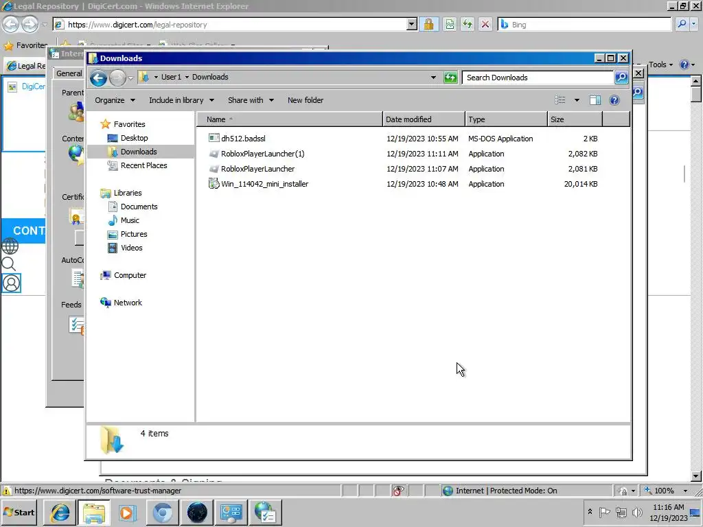Select the RobloxPlayerLauncher file name
This screenshot has width=703, height=527.
(258, 169)
